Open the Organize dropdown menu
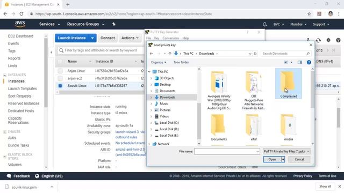This screenshot has height=193, width=344. (x=159, y=62)
